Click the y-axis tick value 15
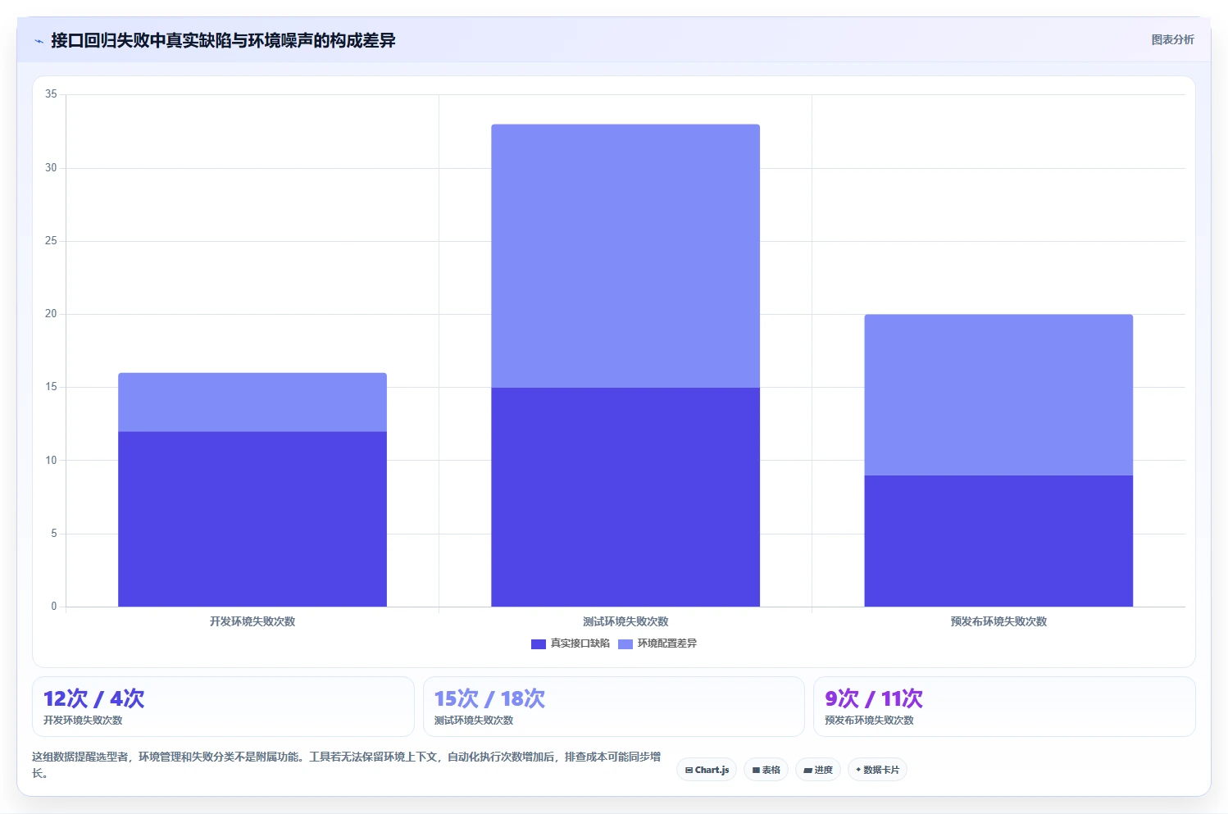Viewport: 1228px width, 814px height. click(x=51, y=387)
